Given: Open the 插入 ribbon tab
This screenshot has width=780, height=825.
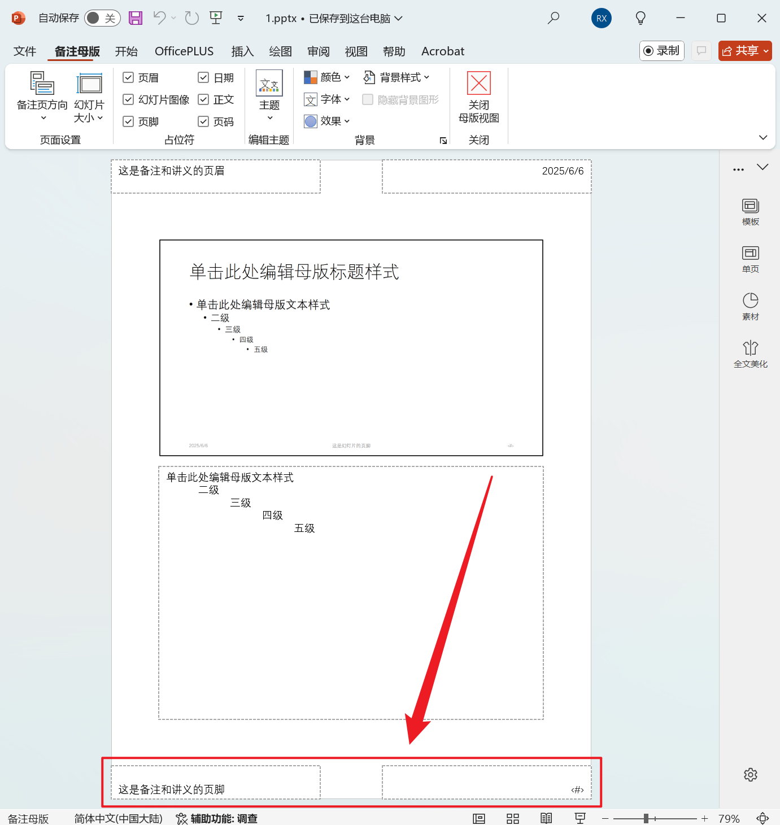Looking at the screenshot, I should click(x=242, y=51).
